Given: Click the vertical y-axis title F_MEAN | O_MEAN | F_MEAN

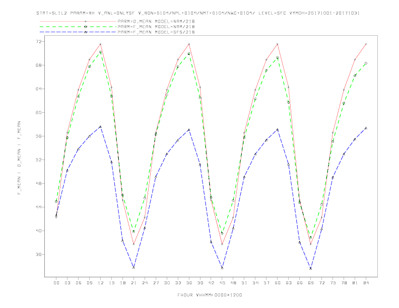Looking at the screenshot, I should (x=19, y=158).
